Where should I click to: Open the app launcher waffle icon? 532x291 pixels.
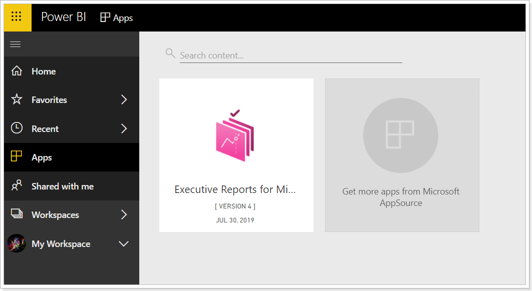17,16
